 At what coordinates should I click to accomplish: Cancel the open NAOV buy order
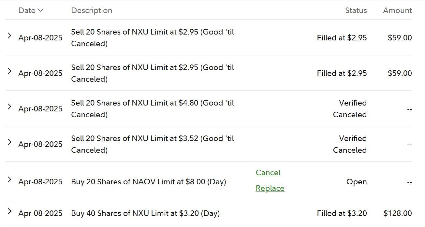coord(268,173)
